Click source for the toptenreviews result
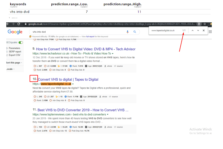223x149 pixels. pyautogui.click(x=118, y=127)
